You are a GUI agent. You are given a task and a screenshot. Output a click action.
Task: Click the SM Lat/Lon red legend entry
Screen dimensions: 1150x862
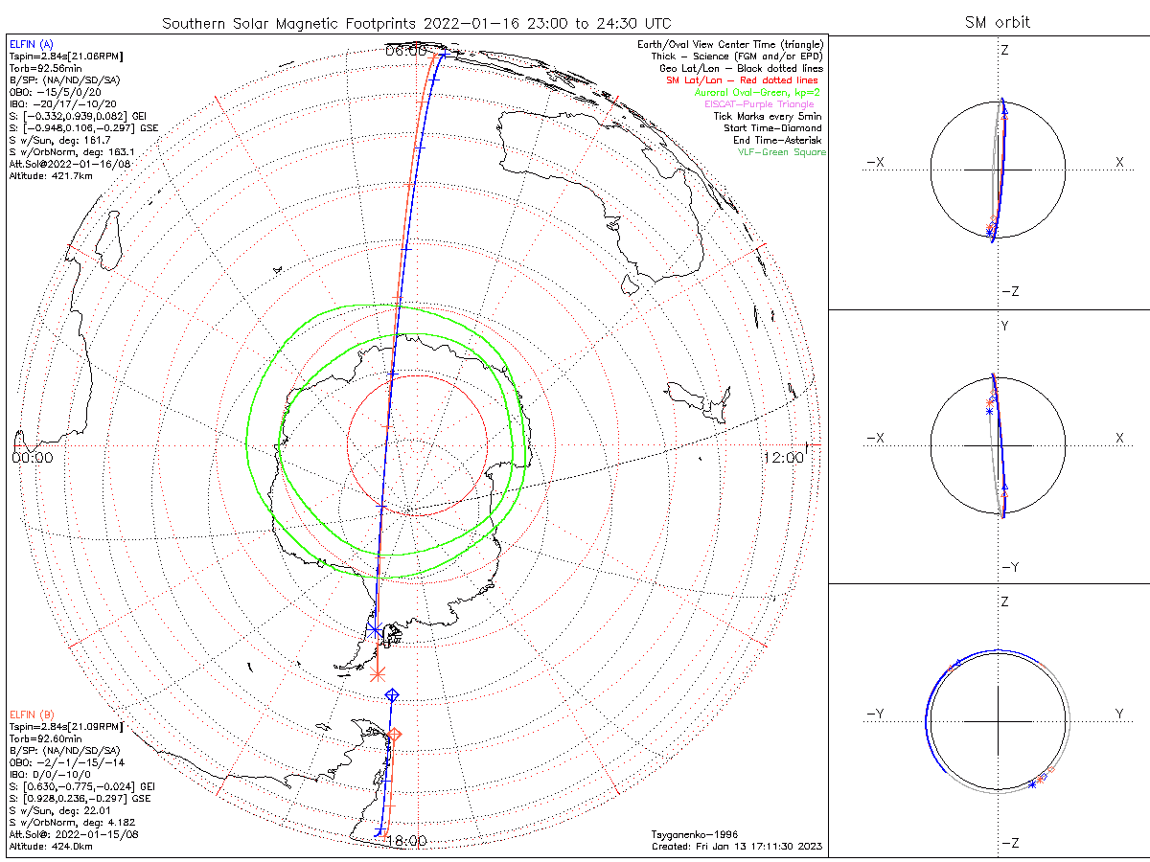pos(746,80)
